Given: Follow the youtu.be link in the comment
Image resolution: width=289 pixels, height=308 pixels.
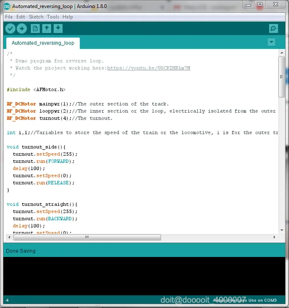Looking at the screenshot, I should tap(149, 68).
